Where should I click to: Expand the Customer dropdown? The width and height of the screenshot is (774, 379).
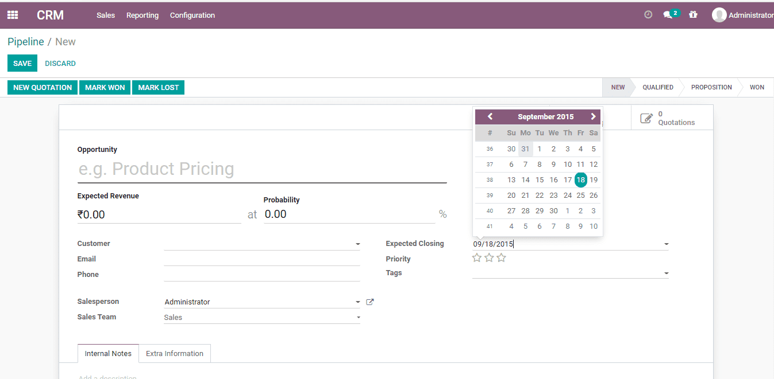[358, 244]
